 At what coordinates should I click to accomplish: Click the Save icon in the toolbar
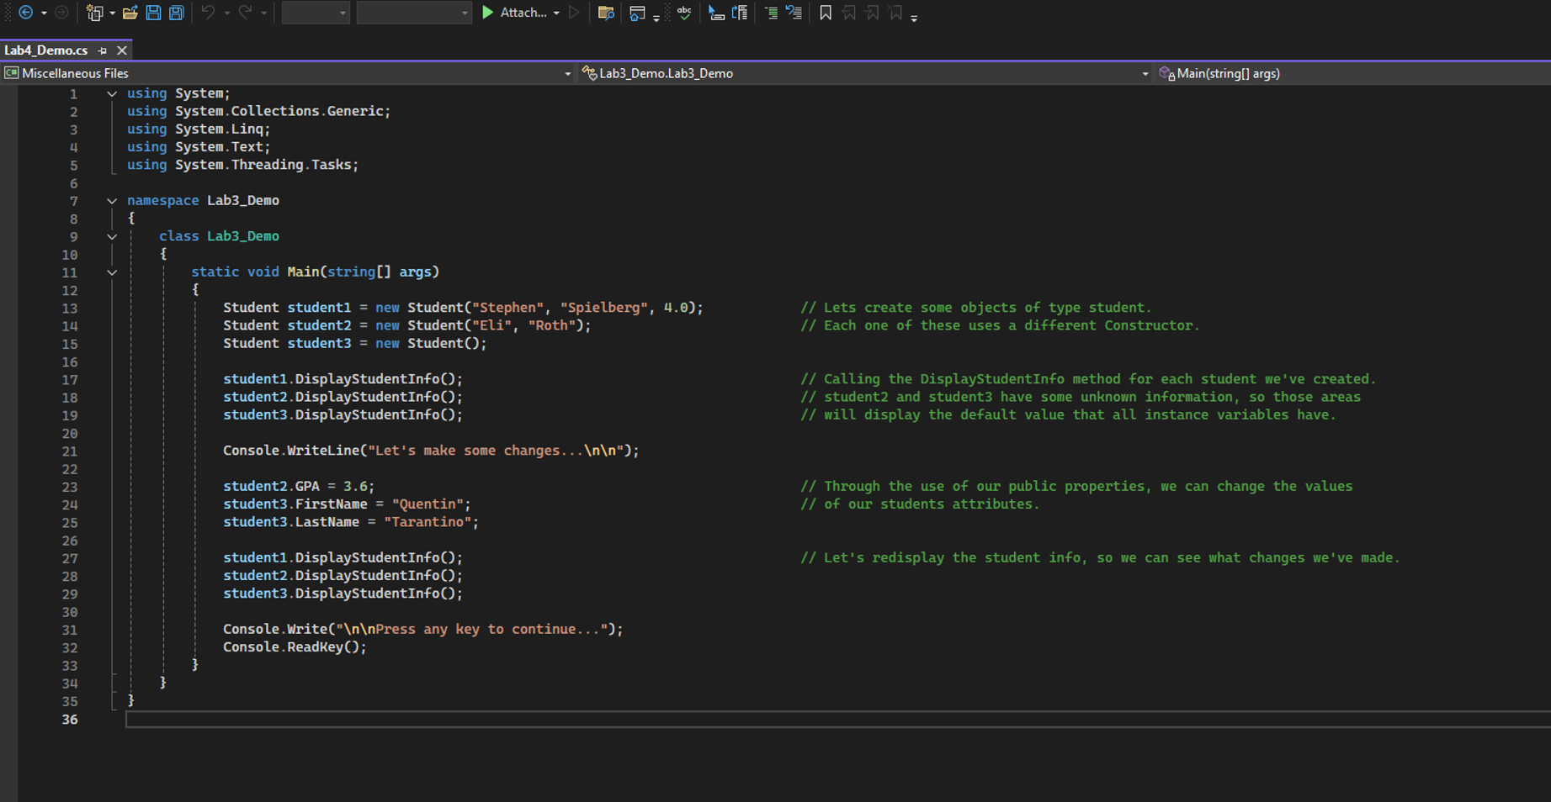point(153,13)
